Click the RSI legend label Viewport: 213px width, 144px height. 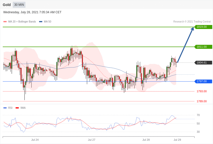coord(10,108)
